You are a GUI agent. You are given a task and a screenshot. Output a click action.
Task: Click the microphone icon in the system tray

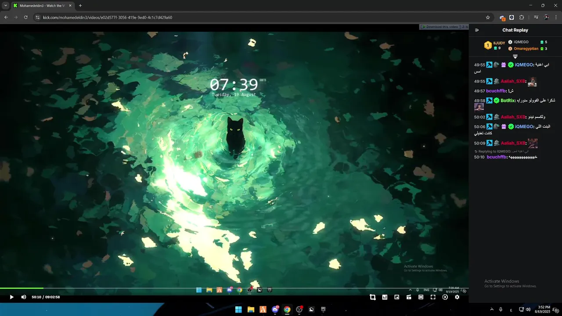tap(501, 309)
